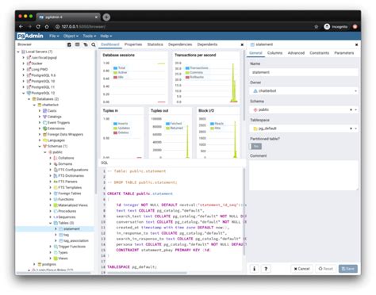This screenshot has height=295, width=376.
Task: Click the browser home icon
Action: point(47,26)
